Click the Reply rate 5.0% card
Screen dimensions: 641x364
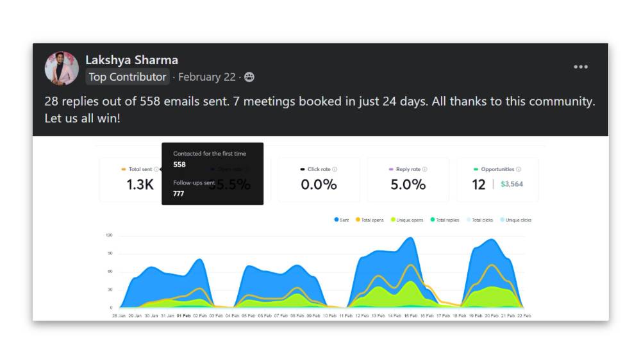[x=408, y=180]
